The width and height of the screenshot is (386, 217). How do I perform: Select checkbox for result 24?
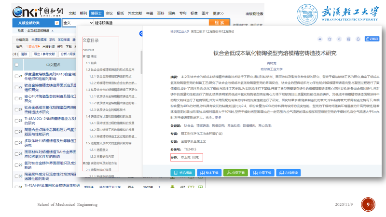coord(16,110)
